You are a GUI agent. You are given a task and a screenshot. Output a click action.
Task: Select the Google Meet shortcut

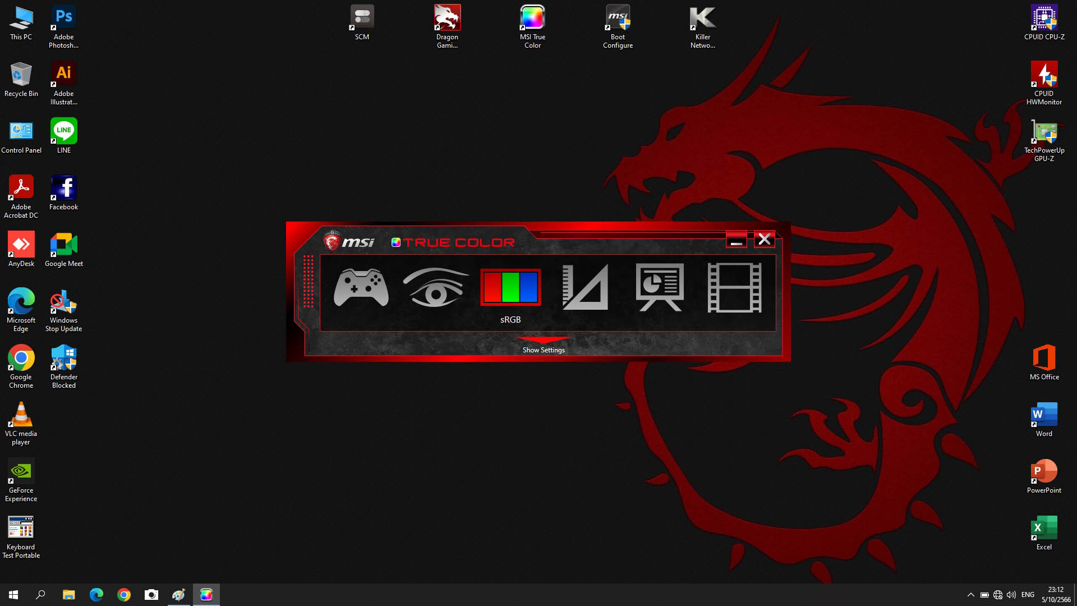point(63,250)
